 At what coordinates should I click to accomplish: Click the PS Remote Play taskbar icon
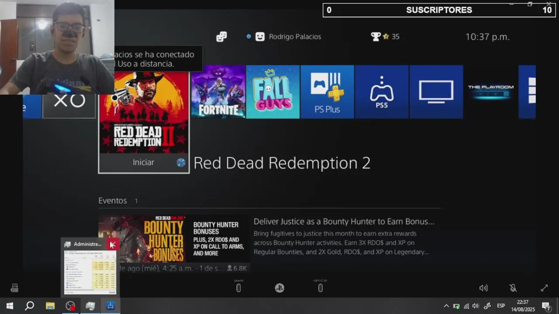(110, 306)
